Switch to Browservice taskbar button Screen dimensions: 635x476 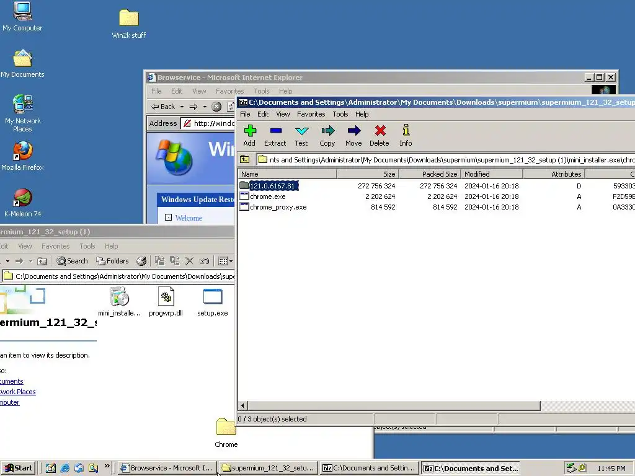[x=167, y=468]
